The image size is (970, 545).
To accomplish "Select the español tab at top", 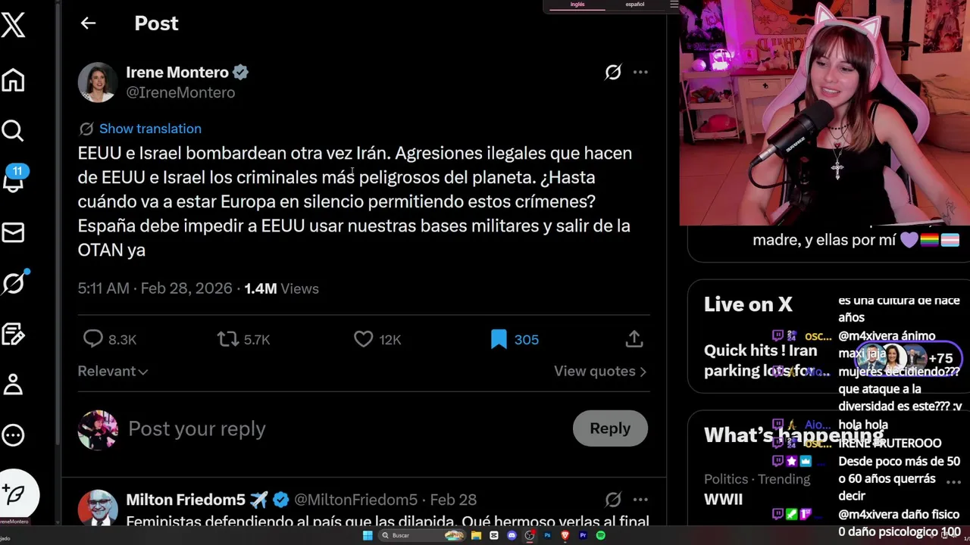I will point(635,5).
